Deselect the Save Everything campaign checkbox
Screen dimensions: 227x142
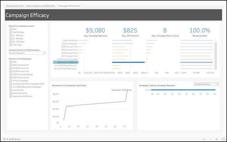pyautogui.click(x=10, y=93)
